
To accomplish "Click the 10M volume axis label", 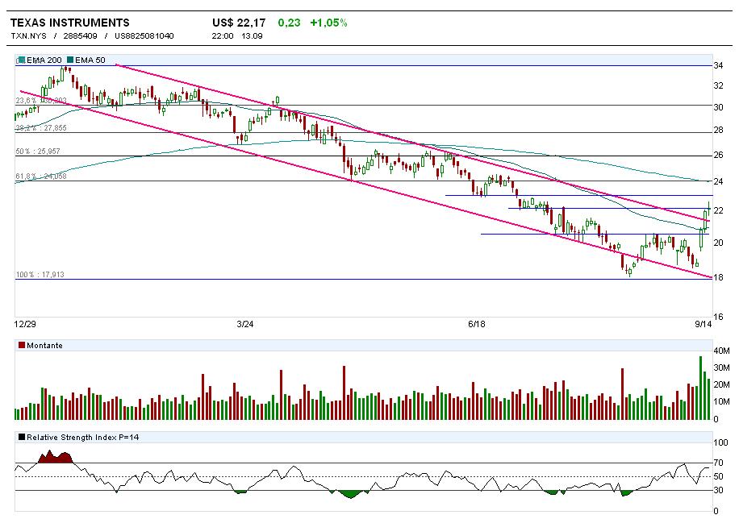I will pyautogui.click(x=722, y=401).
